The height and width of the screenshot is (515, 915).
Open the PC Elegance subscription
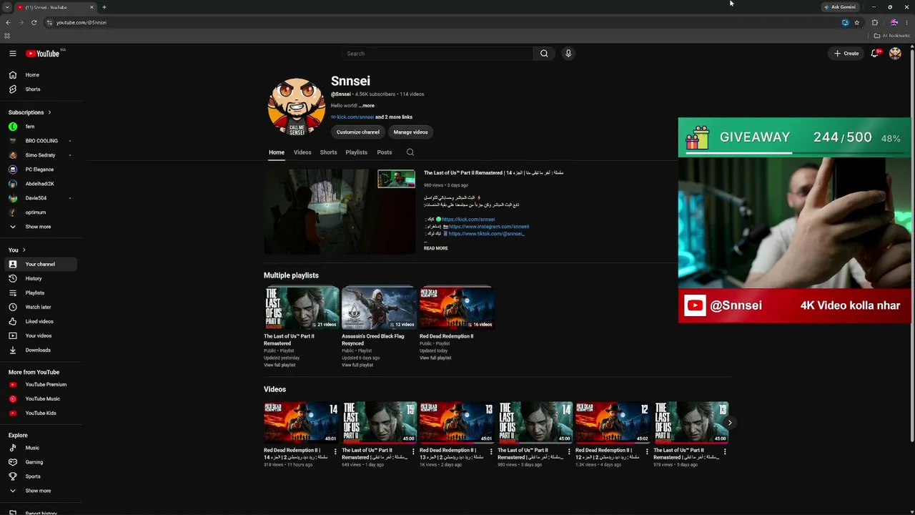(x=39, y=170)
